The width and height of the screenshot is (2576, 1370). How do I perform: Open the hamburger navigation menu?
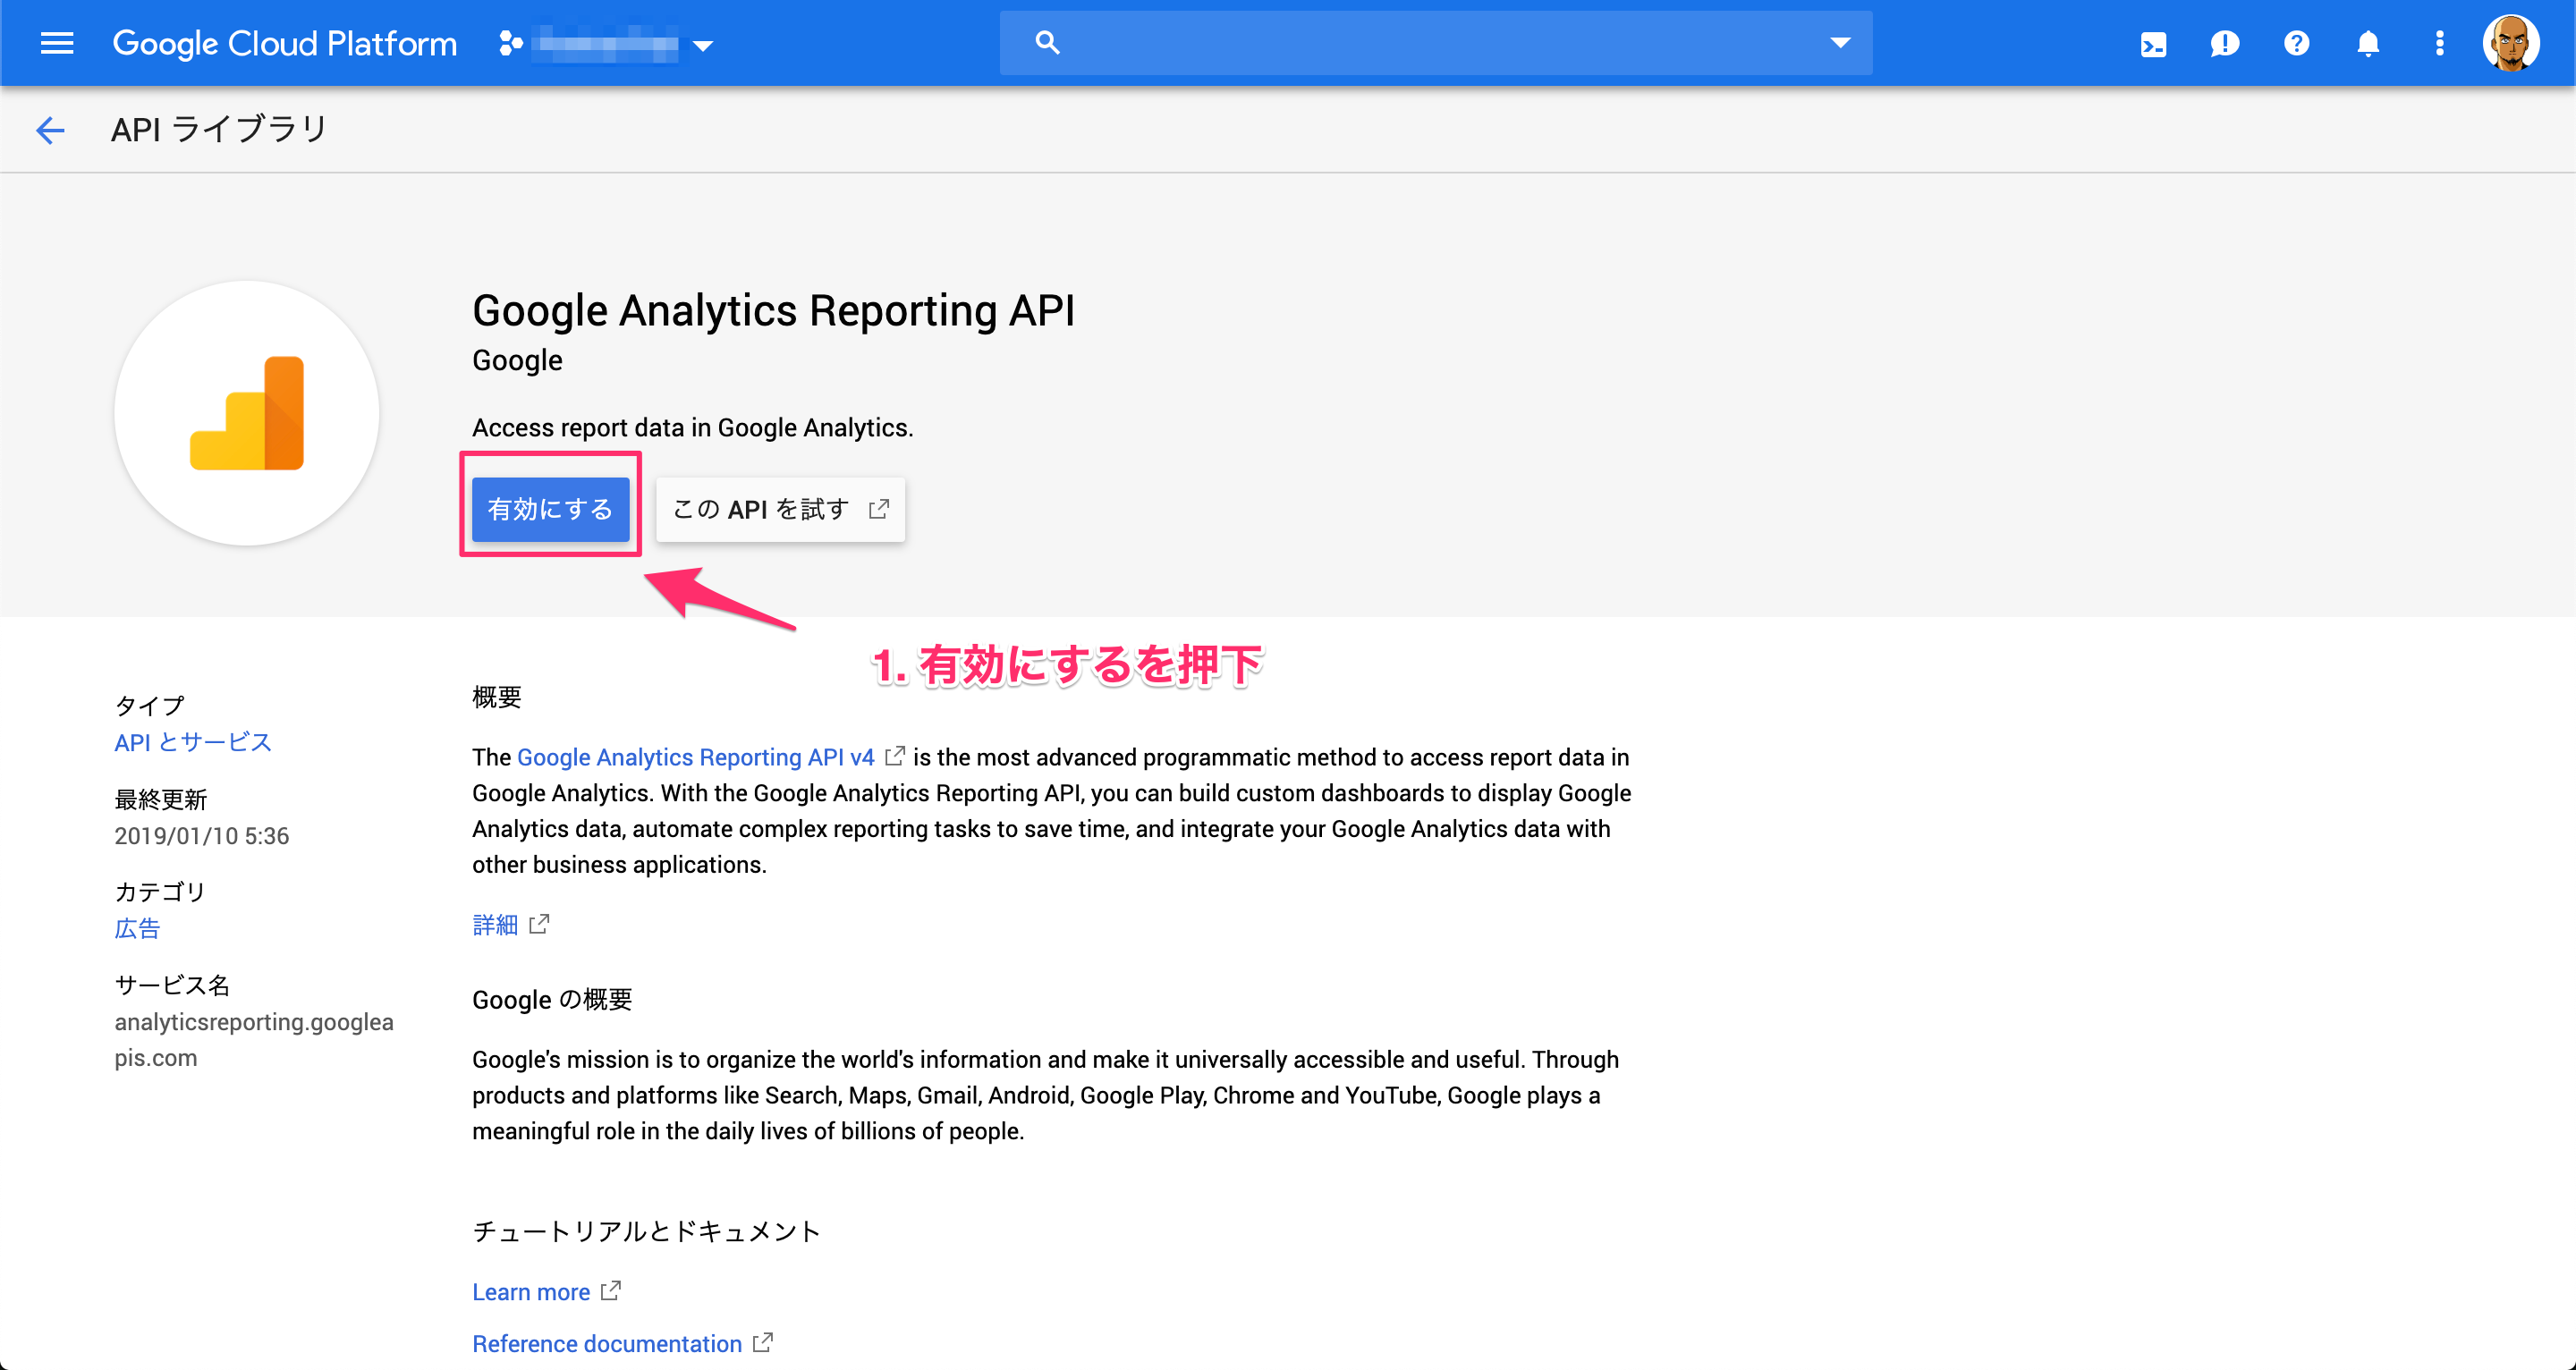tap(57, 43)
